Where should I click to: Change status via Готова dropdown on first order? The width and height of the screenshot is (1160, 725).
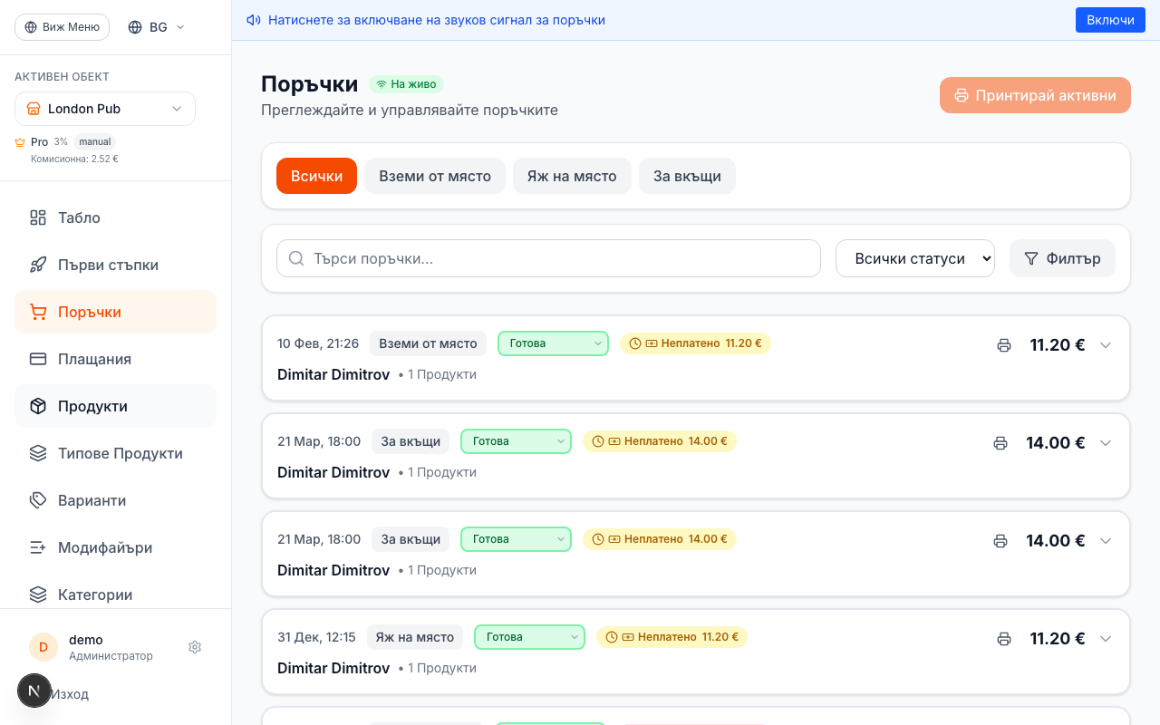pos(553,343)
